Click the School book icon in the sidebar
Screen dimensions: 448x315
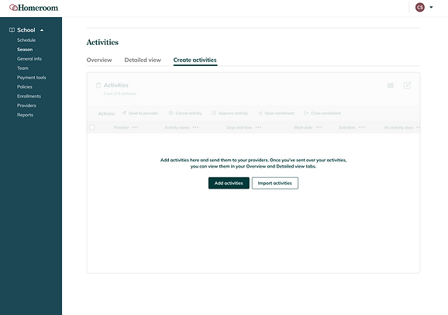point(12,30)
